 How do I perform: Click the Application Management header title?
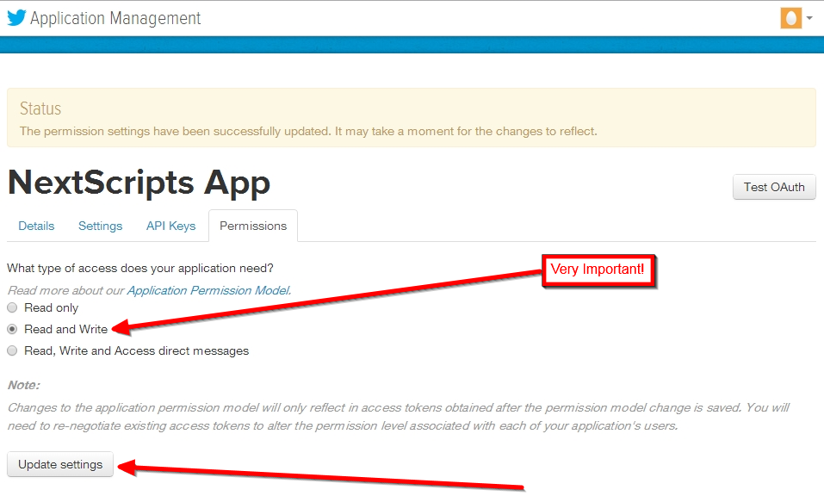click(115, 18)
